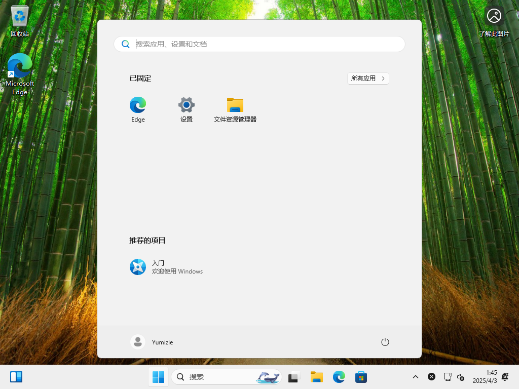The width and height of the screenshot is (519, 389).
Task: Open the Yumizie account menu
Action: coord(152,342)
